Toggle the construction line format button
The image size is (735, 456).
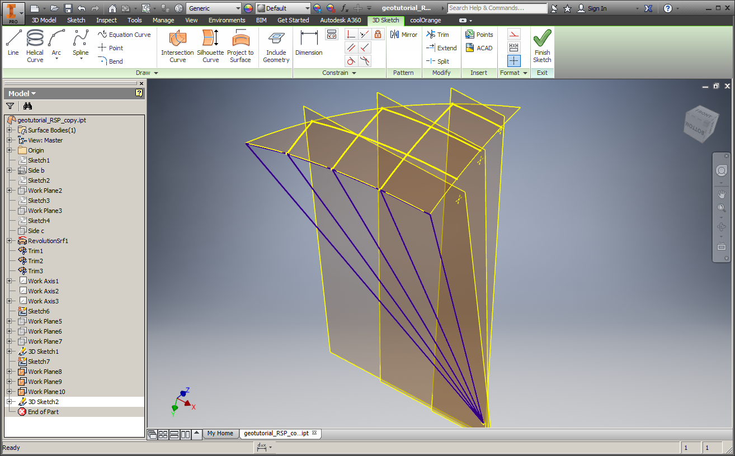coord(514,34)
